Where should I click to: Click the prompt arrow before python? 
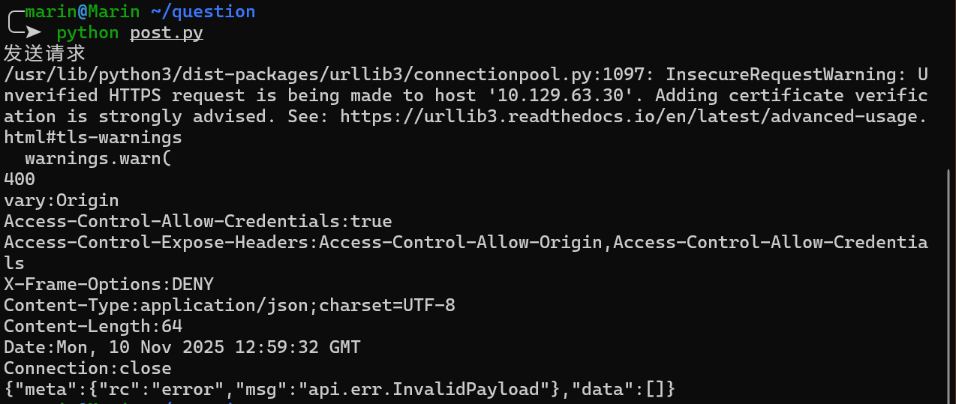pyautogui.click(x=32, y=32)
